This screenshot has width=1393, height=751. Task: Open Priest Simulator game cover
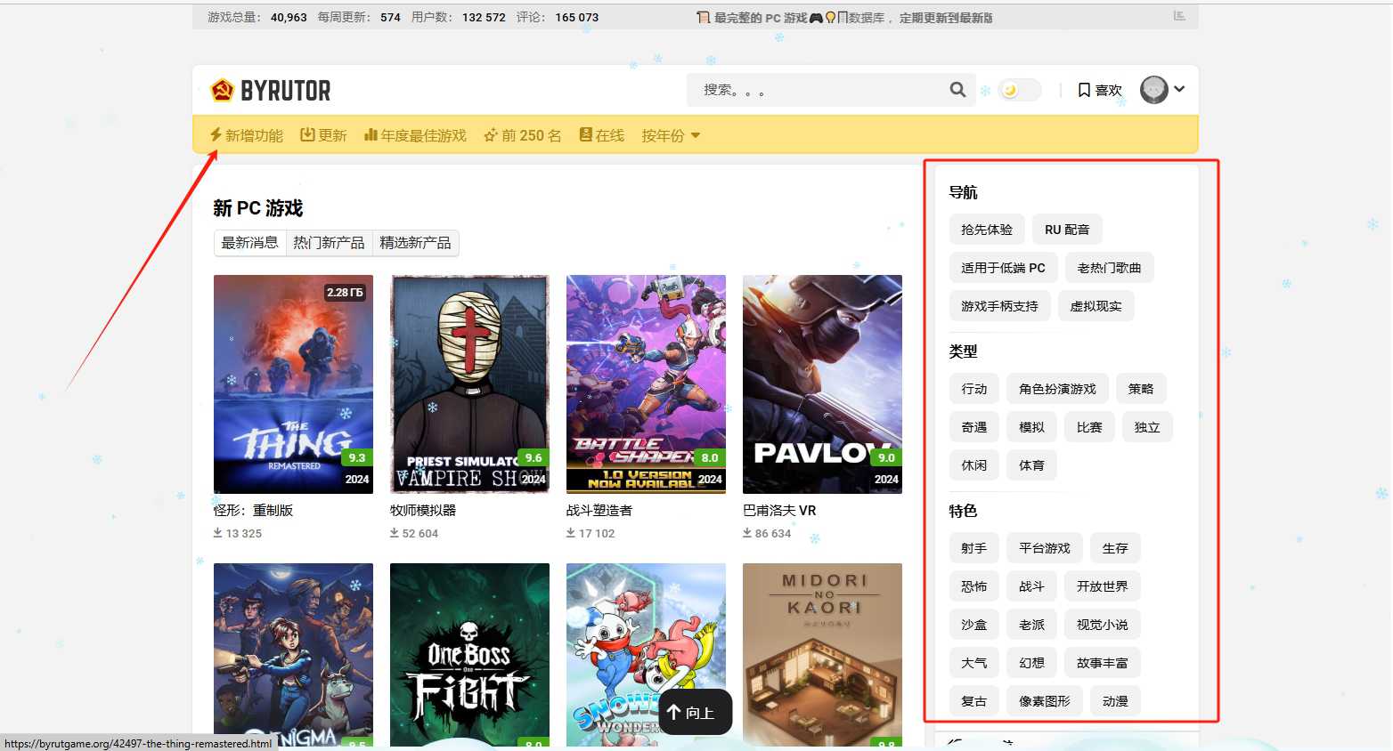point(469,384)
